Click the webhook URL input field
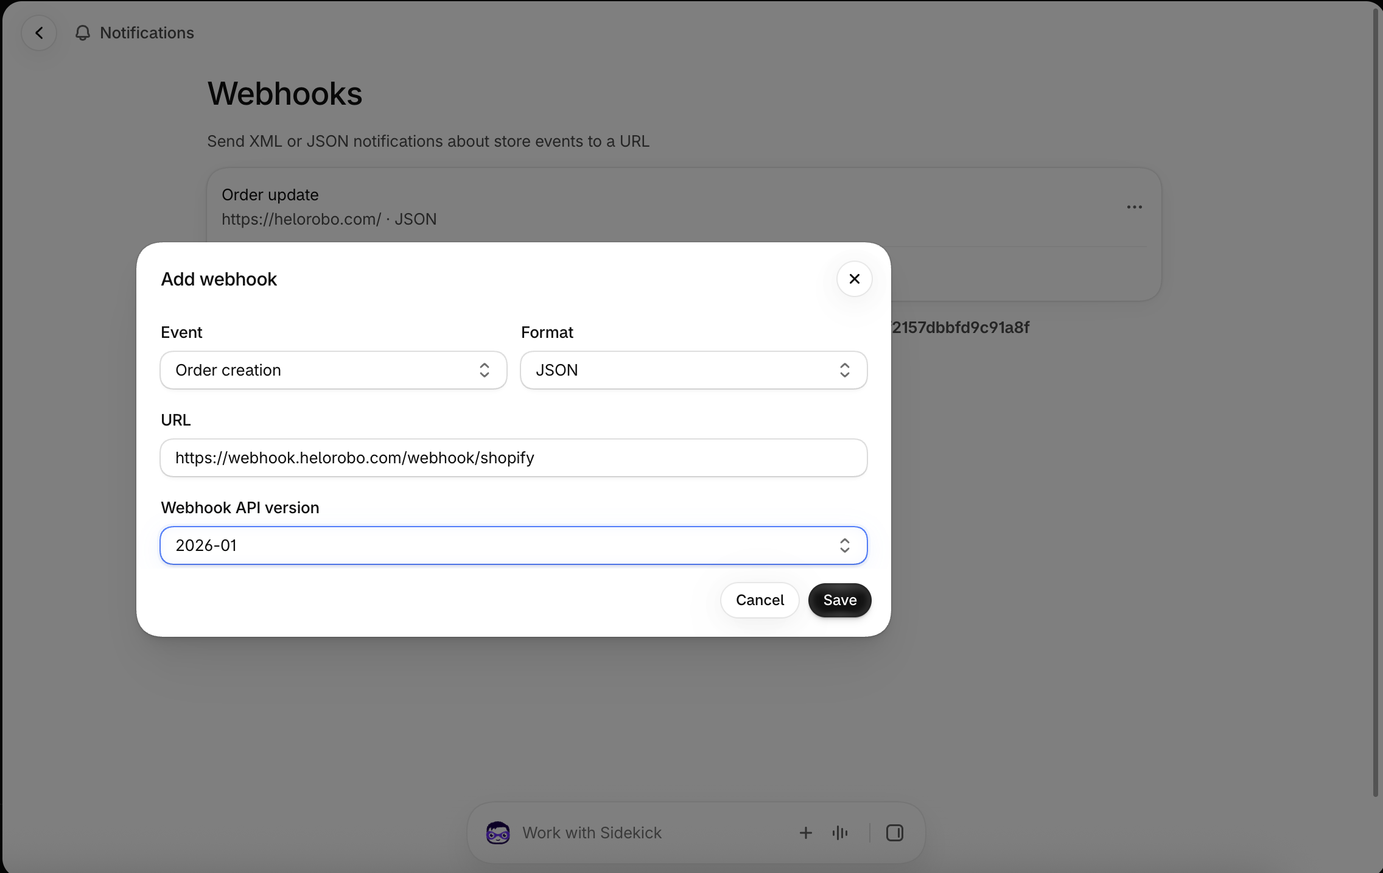The image size is (1383, 873). [x=514, y=458]
